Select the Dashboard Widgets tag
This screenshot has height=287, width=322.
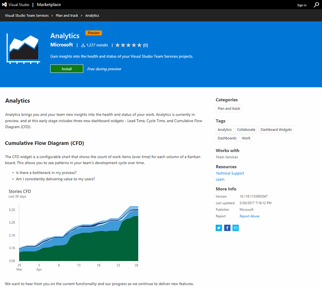click(276, 130)
